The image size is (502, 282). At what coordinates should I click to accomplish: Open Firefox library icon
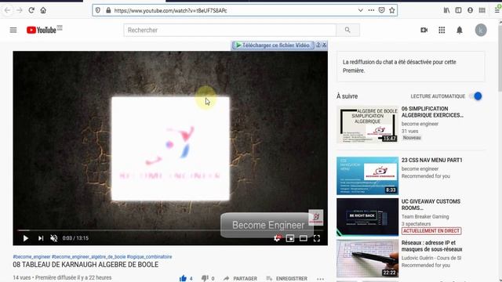(x=446, y=10)
